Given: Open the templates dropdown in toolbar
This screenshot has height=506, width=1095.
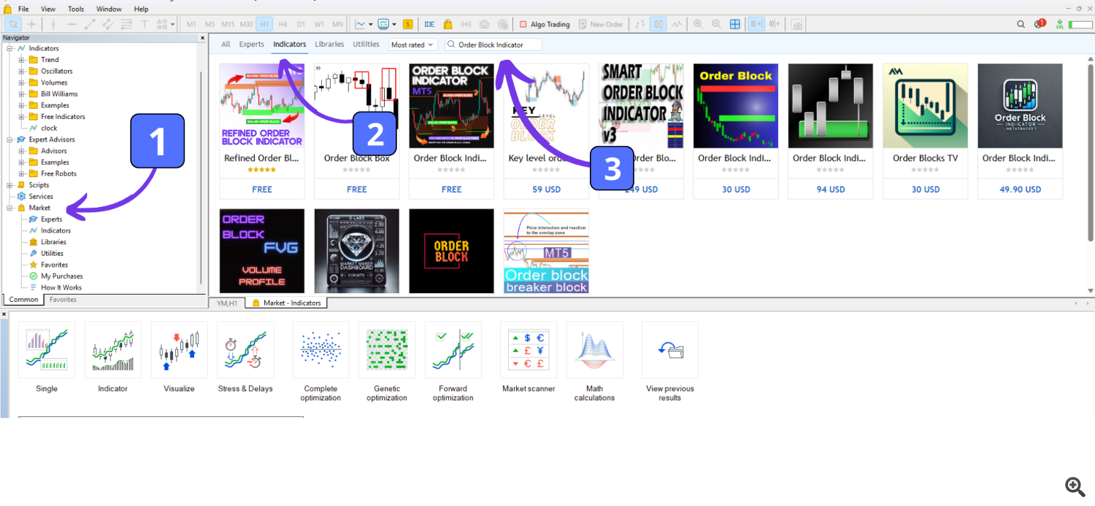Looking at the screenshot, I should coord(394,24).
